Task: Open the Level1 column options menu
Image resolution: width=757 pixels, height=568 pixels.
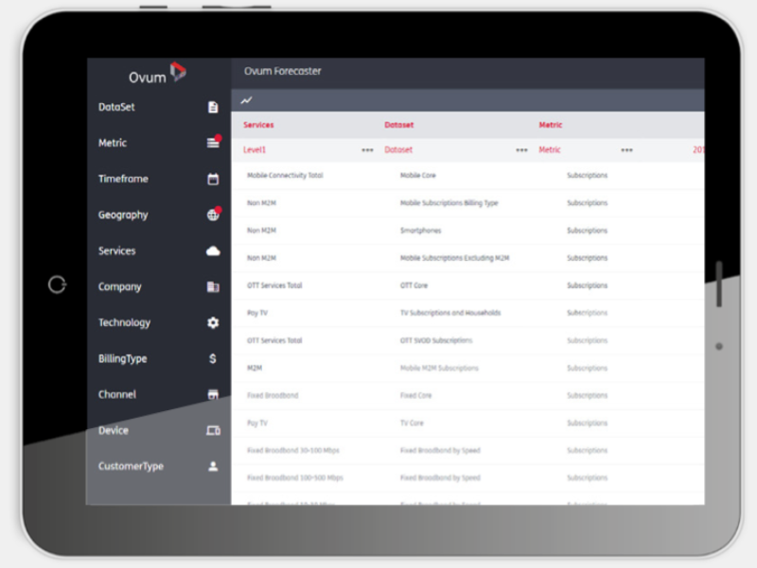Action: (x=367, y=150)
